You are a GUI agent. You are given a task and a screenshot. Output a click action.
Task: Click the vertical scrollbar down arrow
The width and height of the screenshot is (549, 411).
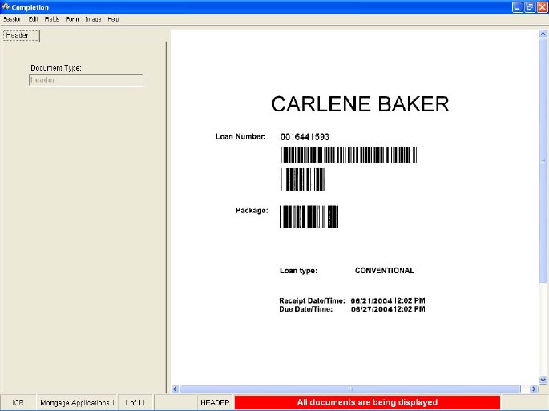(x=543, y=379)
